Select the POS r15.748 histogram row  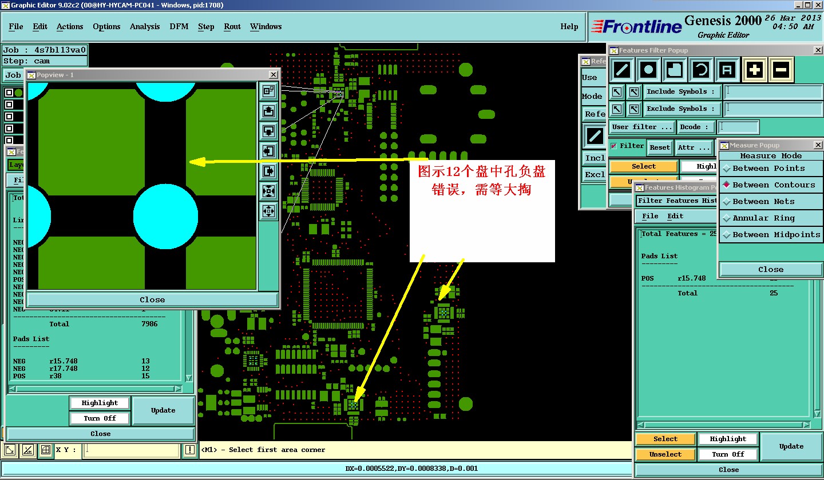(x=710, y=279)
